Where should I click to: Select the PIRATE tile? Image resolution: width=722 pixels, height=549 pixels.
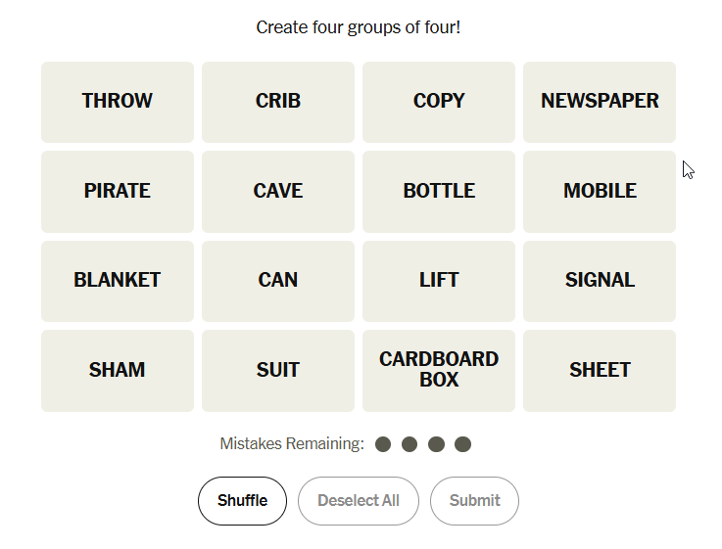[118, 192]
